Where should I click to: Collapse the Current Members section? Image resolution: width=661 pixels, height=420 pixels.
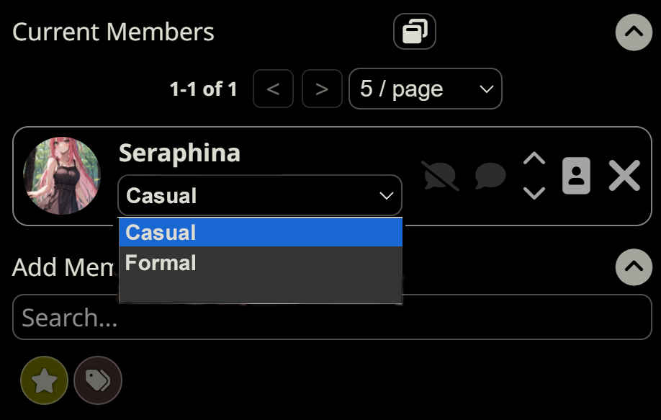633,32
